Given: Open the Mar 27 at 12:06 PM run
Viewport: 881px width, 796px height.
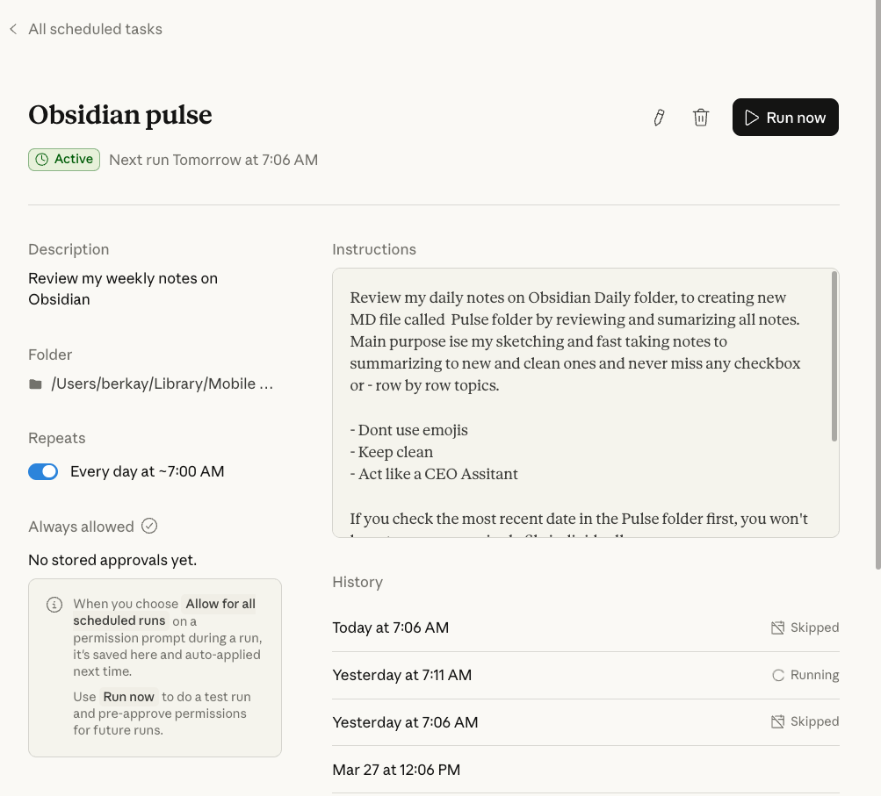Looking at the screenshot, I should click(x=396, y=770).
